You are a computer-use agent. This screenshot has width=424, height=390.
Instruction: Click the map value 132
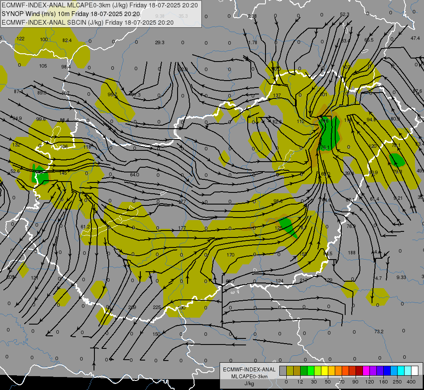(16, 145)
